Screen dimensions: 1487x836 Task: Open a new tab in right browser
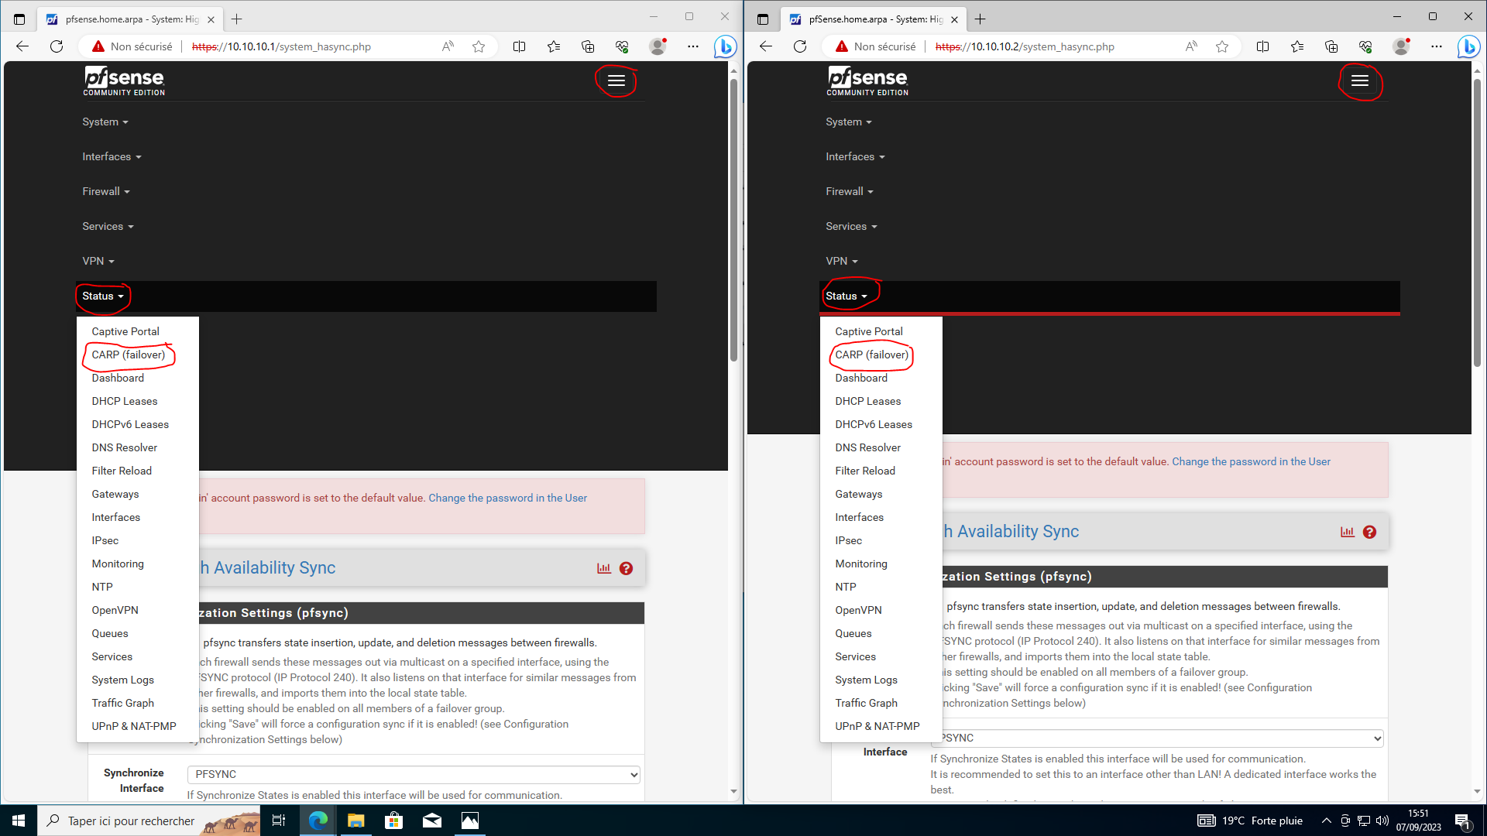980,19
